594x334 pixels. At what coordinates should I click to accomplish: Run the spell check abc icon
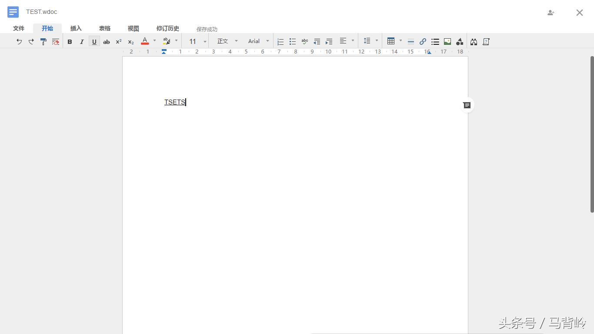[x=305, y=42]
